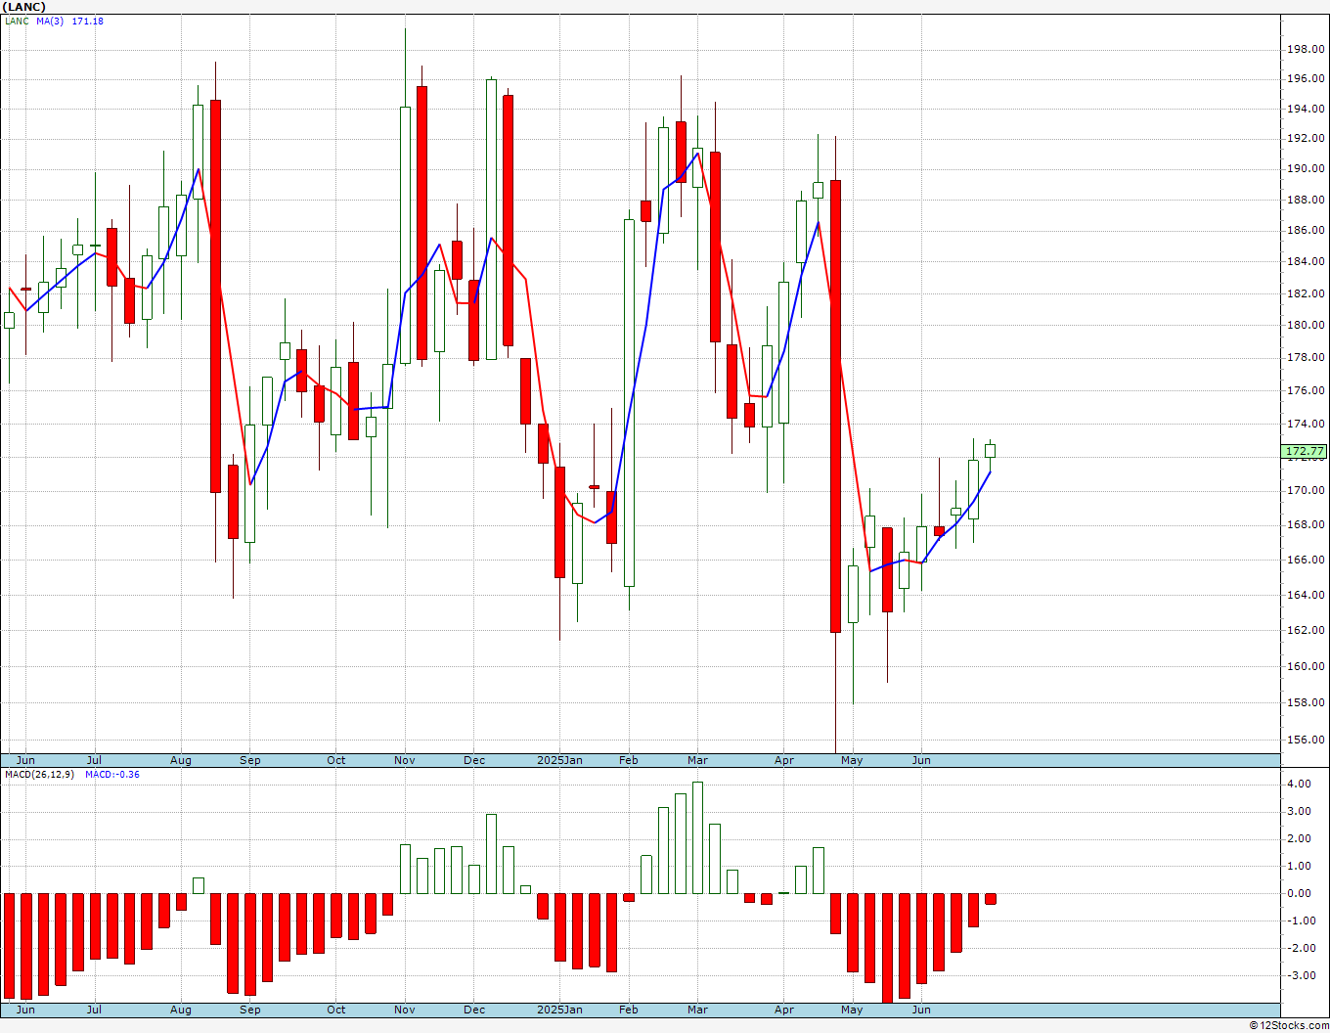1330x1033 pixels.
Task: Click the 174.00 price axis label
Action: 1307,424
